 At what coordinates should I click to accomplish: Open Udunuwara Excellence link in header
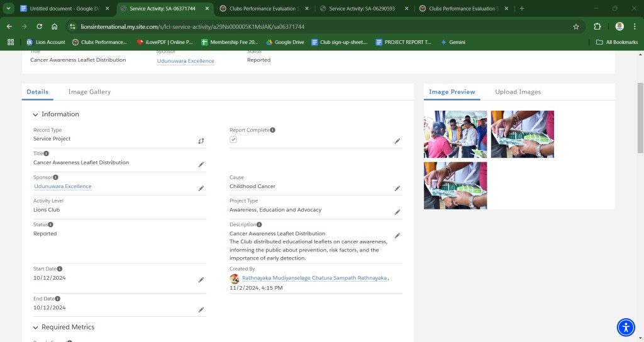click(186, 61)
